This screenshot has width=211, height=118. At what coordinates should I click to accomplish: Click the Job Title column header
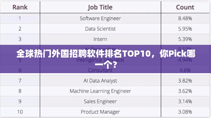click(x=100, y=7)
